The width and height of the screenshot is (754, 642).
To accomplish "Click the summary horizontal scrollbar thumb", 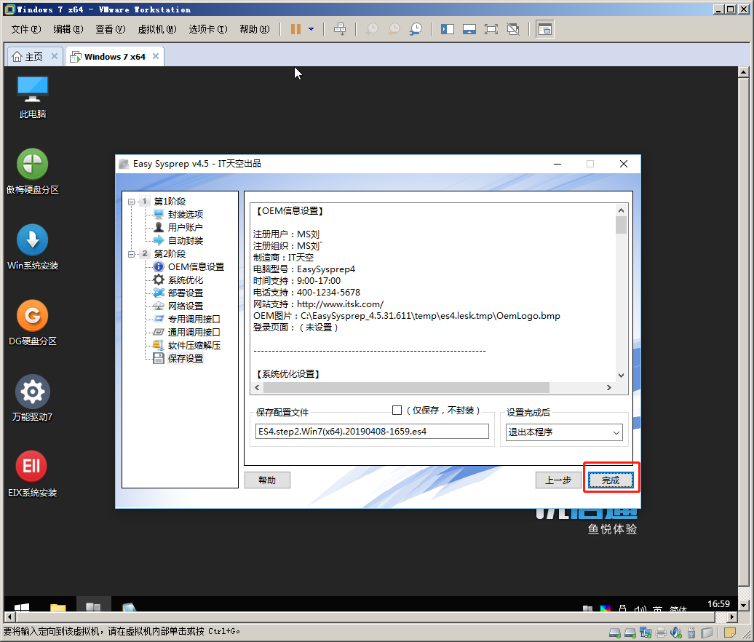I will (406, 388).
